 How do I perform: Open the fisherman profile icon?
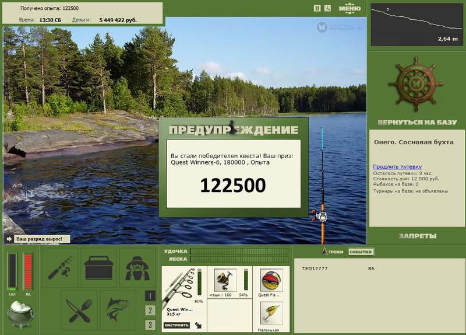137,267
